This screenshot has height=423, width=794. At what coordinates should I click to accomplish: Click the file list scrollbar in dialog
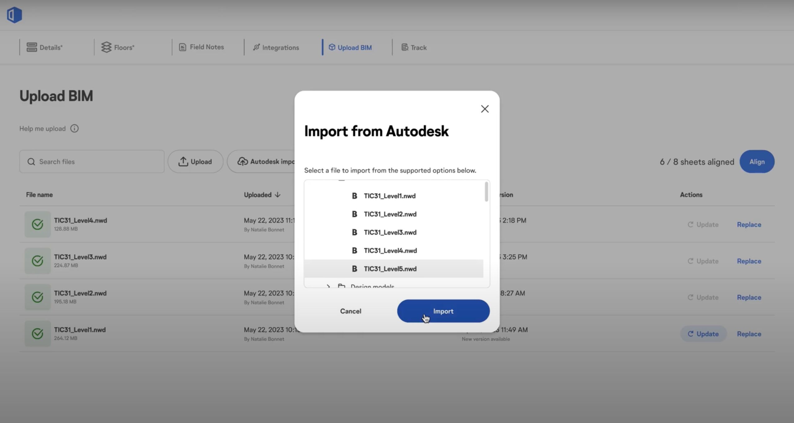pos(486,192)
